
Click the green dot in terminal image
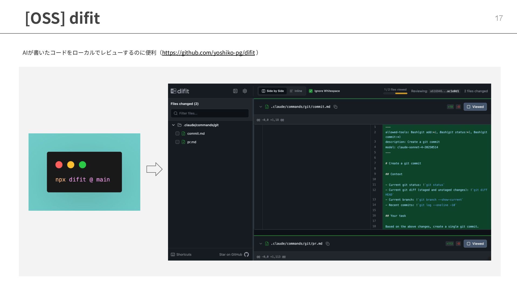[83, 165]
